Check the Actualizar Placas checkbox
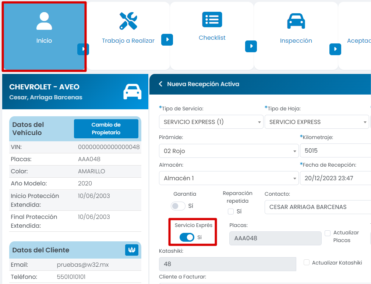 328,233
